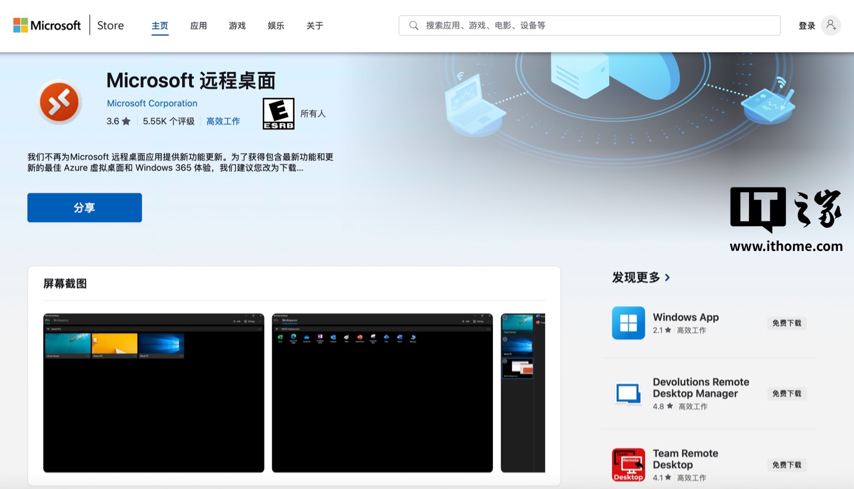Click the 登录 sign-in link
The width and height of the screenshot is (854, 489).
point(807,26)
